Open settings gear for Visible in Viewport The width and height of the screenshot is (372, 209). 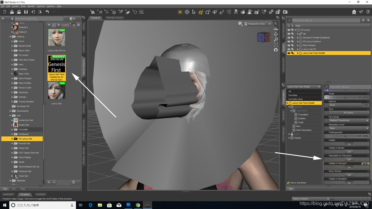coord(368,164)
